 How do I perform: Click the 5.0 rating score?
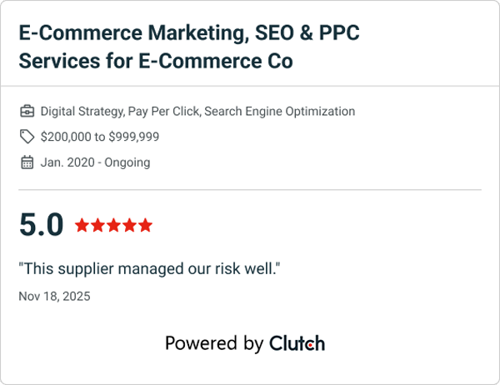(41, 225)
